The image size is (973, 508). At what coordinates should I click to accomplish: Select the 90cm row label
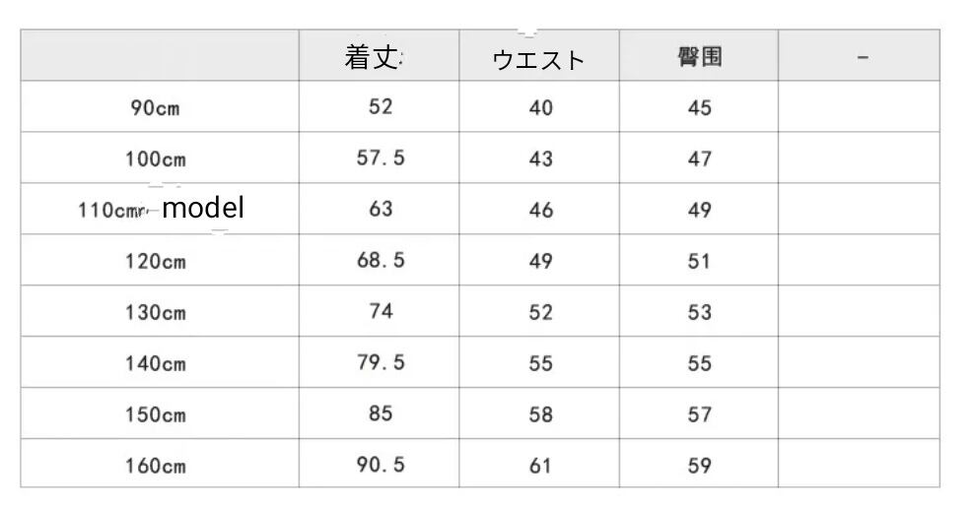tap(155, 108)
